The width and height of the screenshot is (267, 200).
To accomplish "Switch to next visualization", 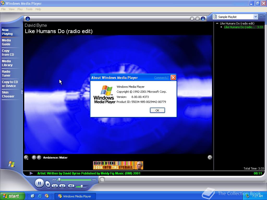I will 39,157.
